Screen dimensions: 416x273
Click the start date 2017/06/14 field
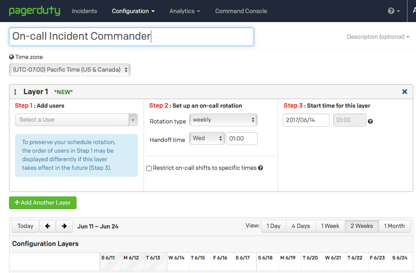pos(306,120)
